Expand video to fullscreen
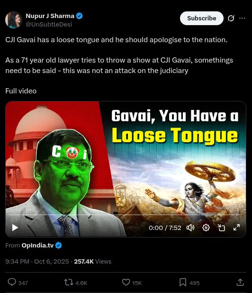252x293 pixels. click(236, 228)
